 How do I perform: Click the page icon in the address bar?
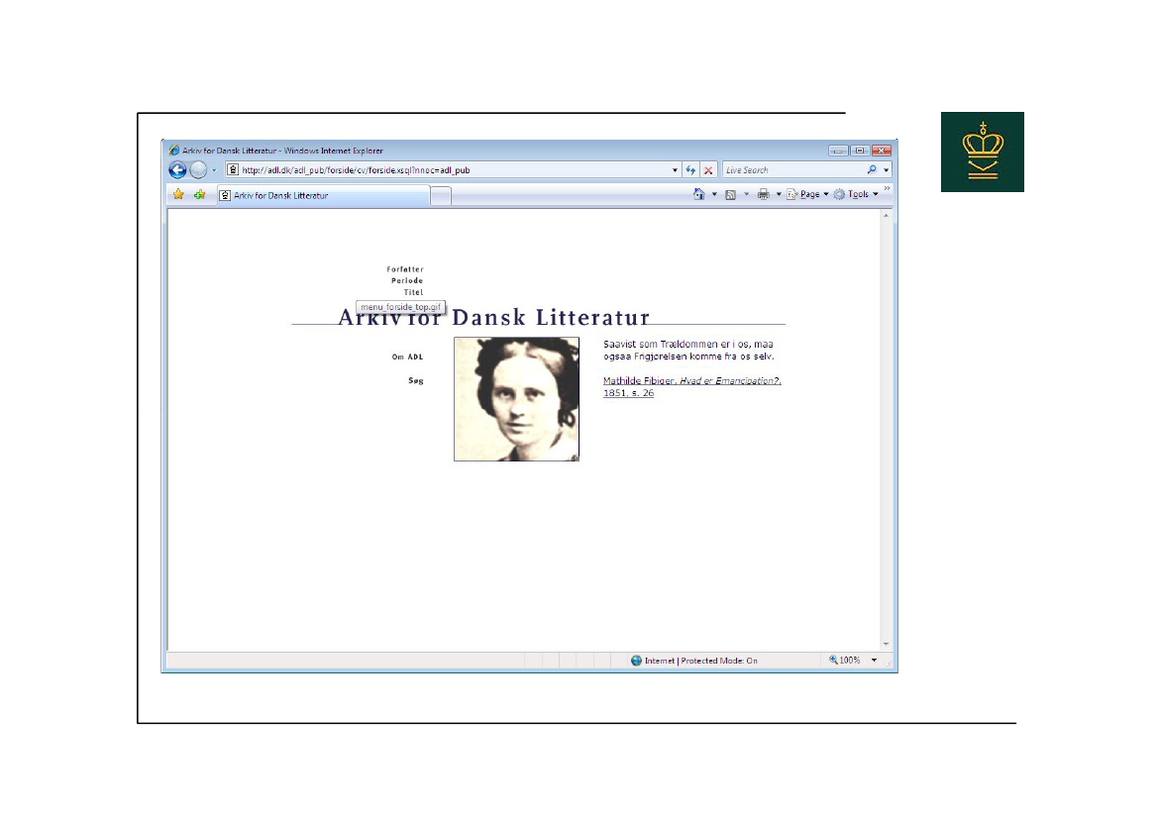233,170
